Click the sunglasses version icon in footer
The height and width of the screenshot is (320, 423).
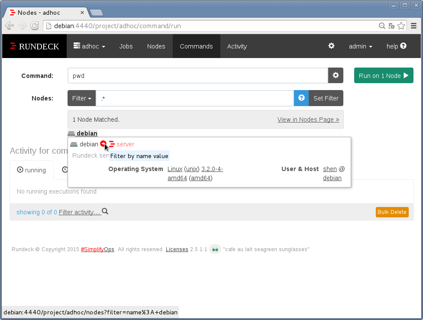tap(215, 249)
